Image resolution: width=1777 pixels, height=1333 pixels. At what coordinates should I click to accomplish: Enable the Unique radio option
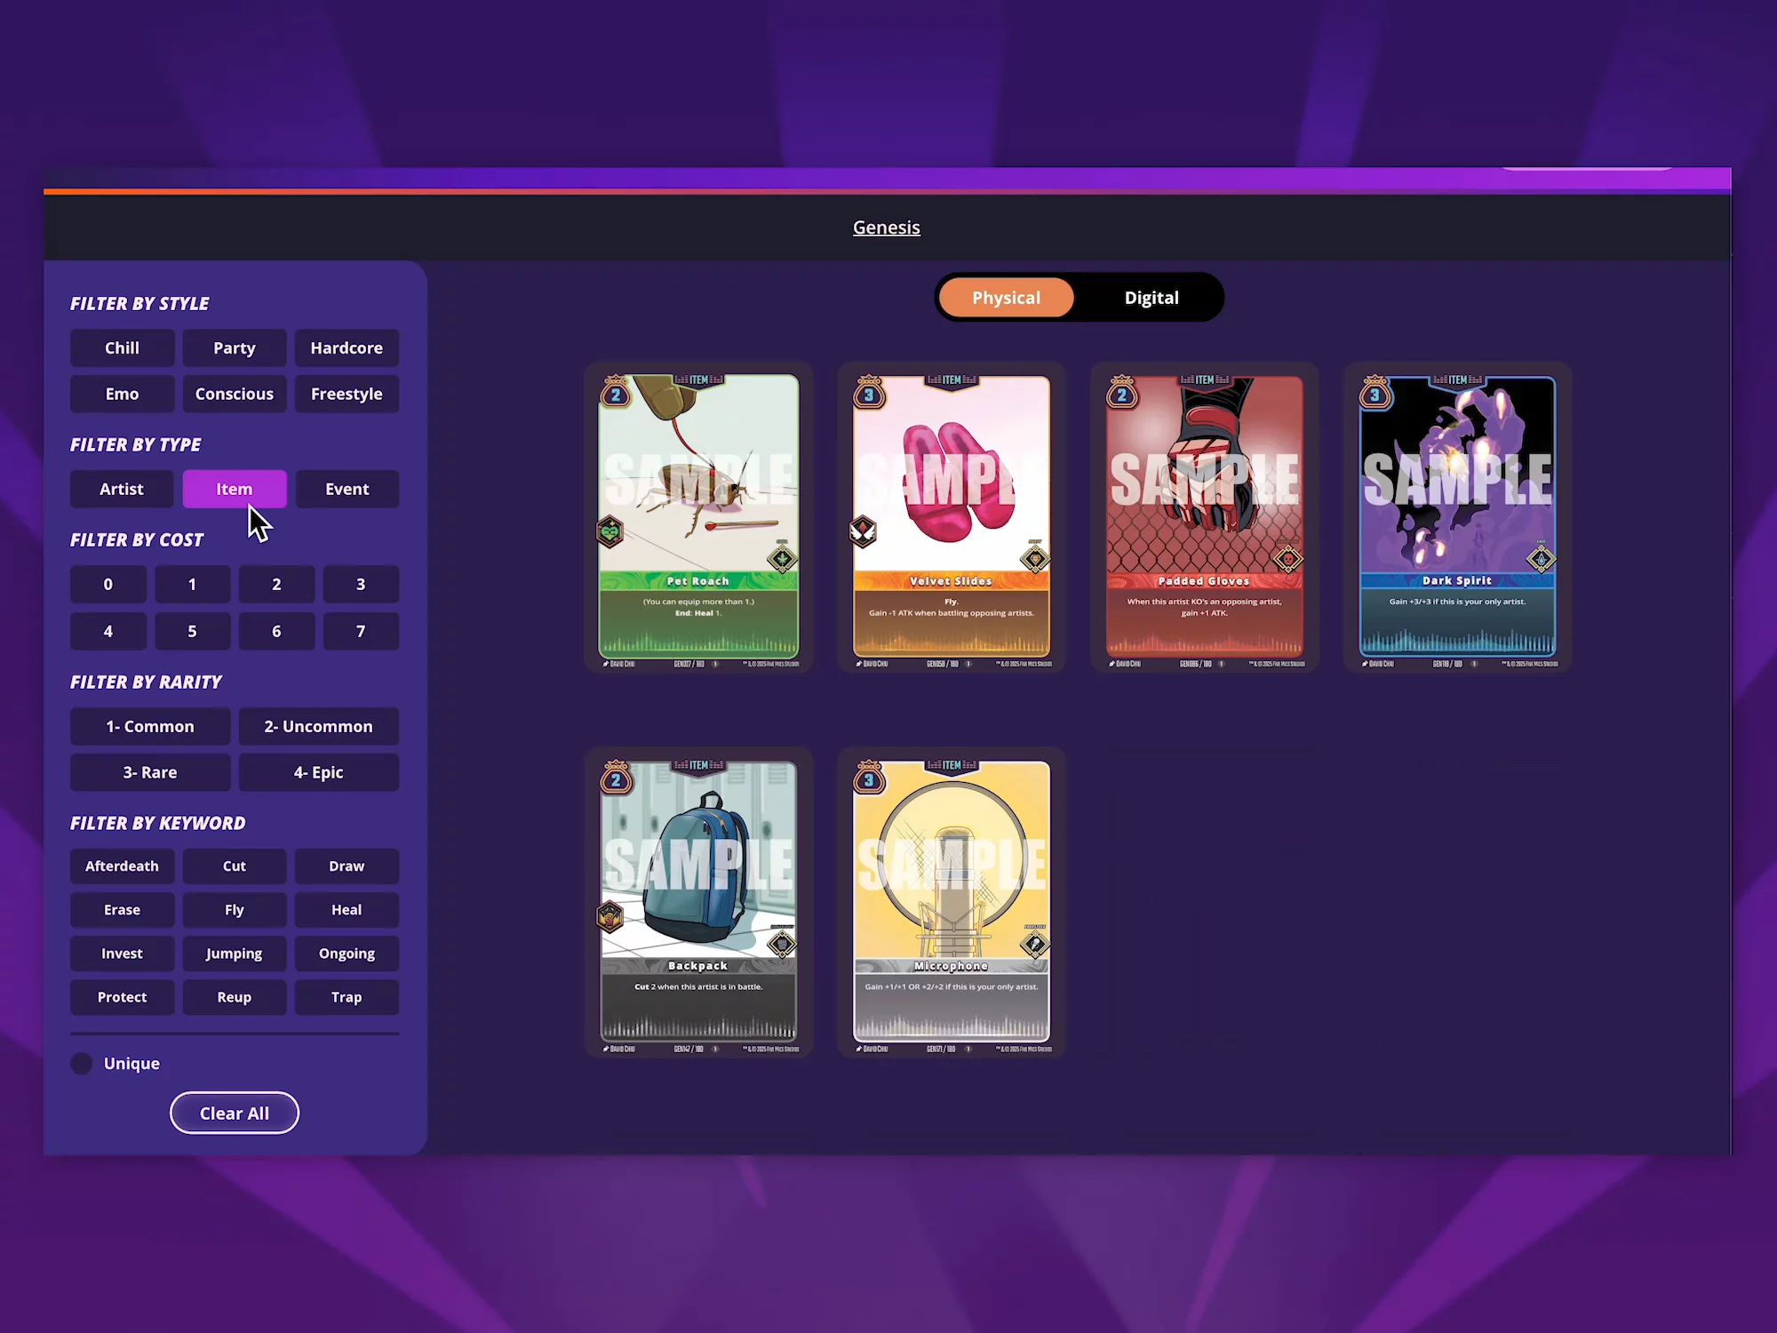point(82,1064)
